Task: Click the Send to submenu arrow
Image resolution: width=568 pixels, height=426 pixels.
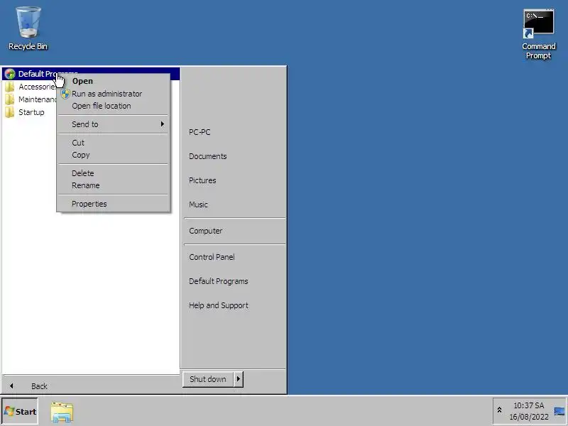Action: [163, 124]
